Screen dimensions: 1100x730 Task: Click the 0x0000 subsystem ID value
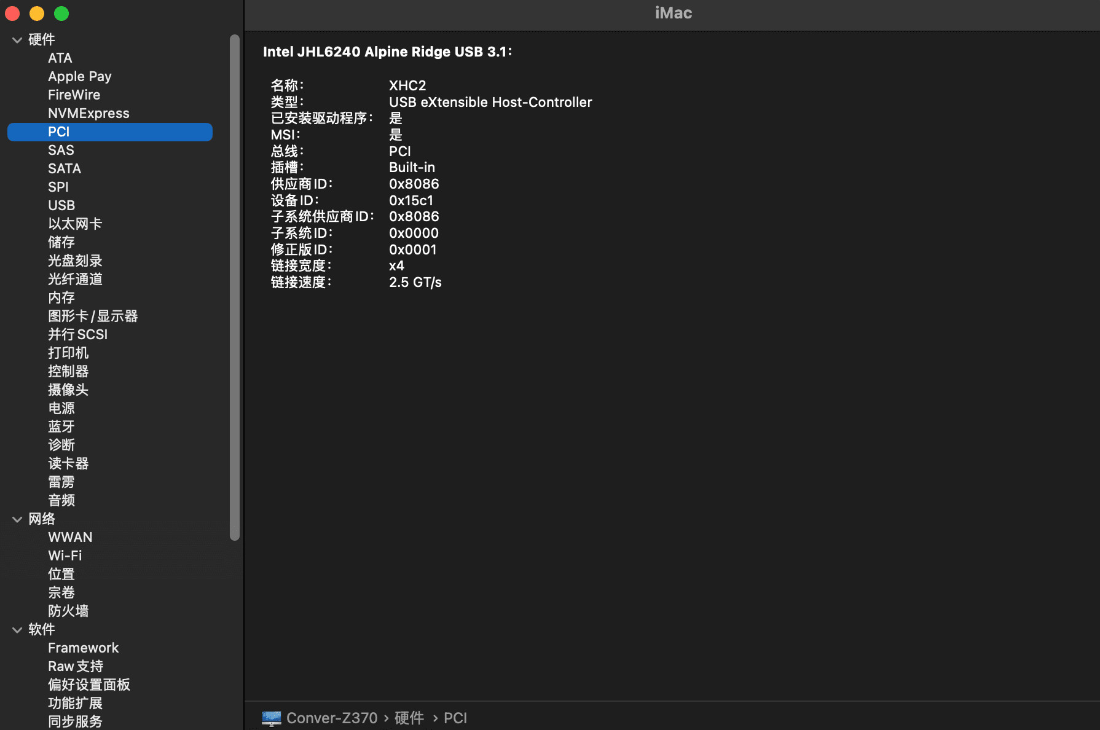(414, 233)
